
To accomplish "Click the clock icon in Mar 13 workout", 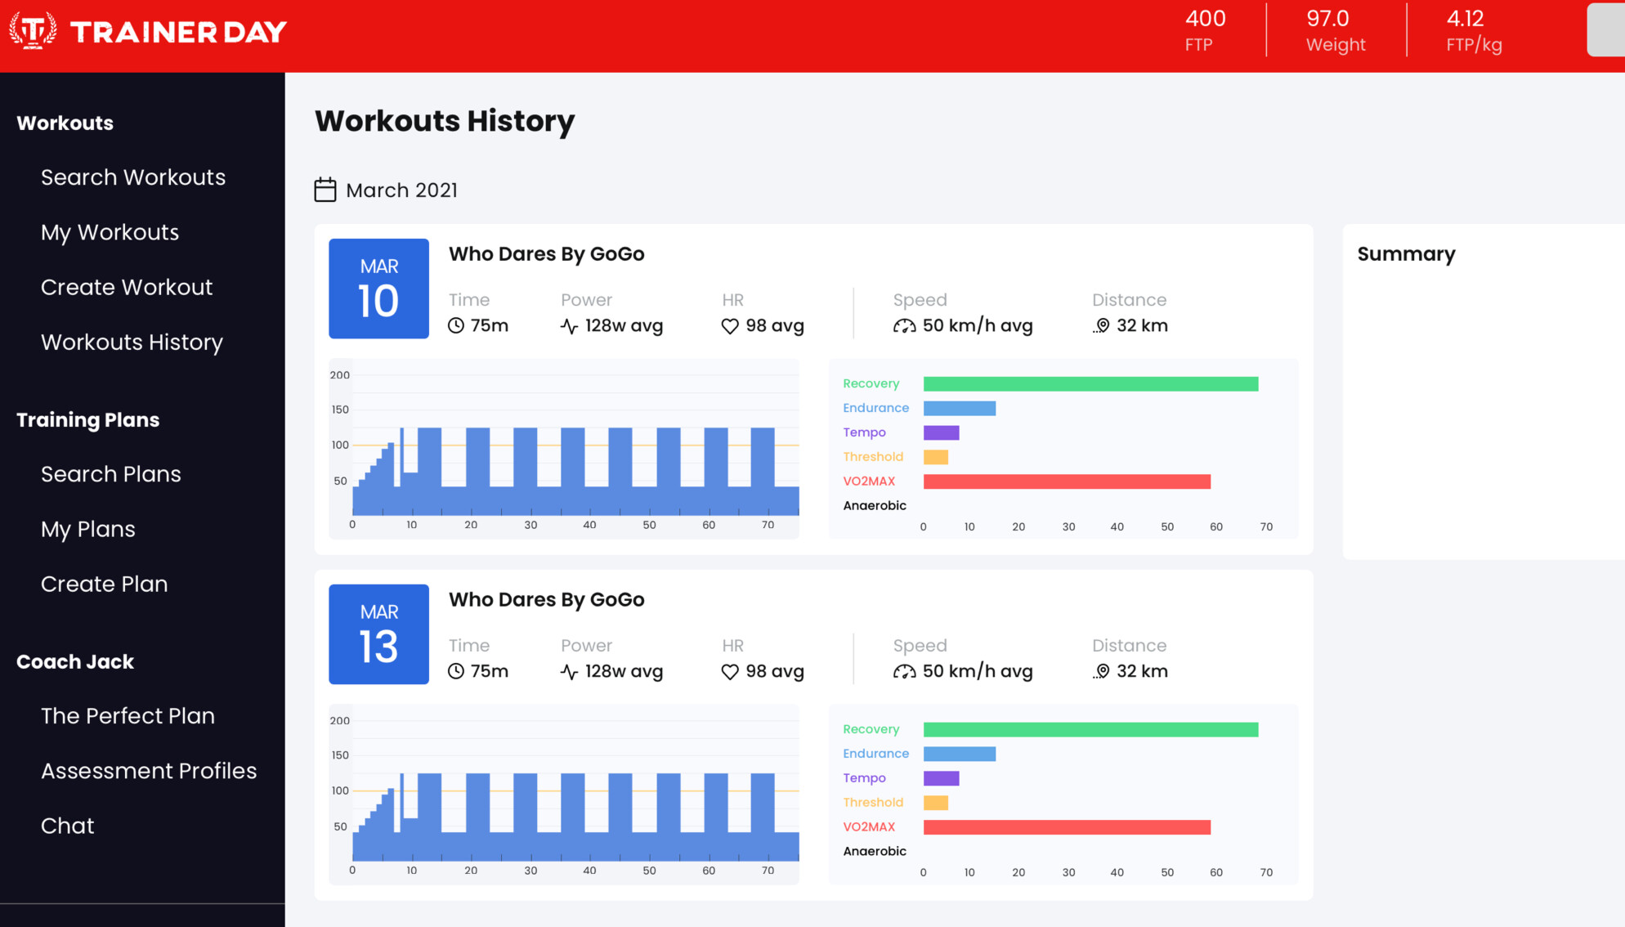I will [456, 671].
